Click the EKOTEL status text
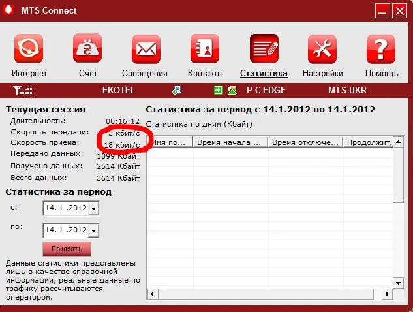Screen dimensions: 413x312 coord(119,90)
